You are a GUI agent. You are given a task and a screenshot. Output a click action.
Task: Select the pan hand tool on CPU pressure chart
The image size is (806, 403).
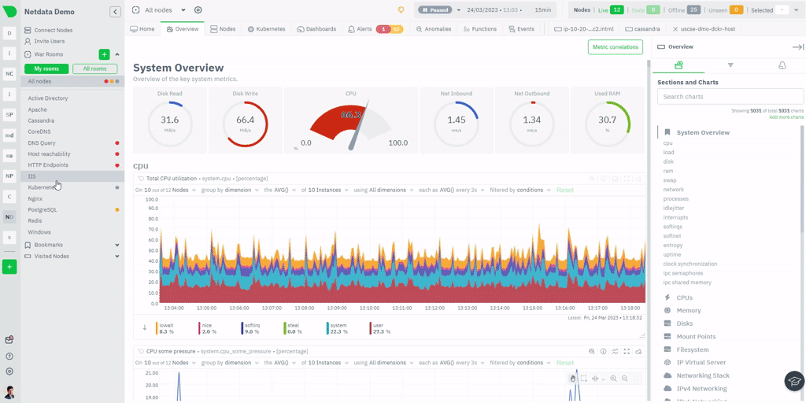click(573, 379)
